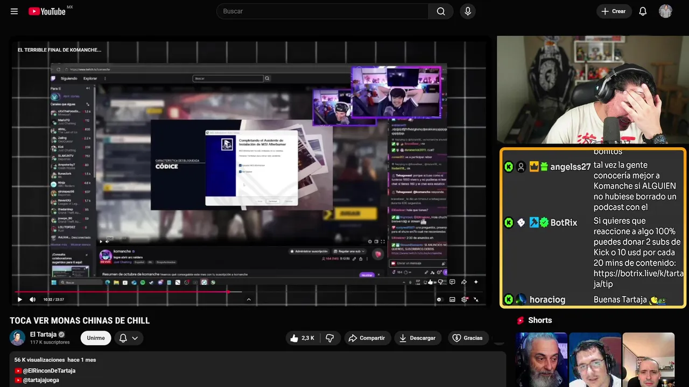Open the account avatar menu
The image size is (689, 387).
click(665, 11)
